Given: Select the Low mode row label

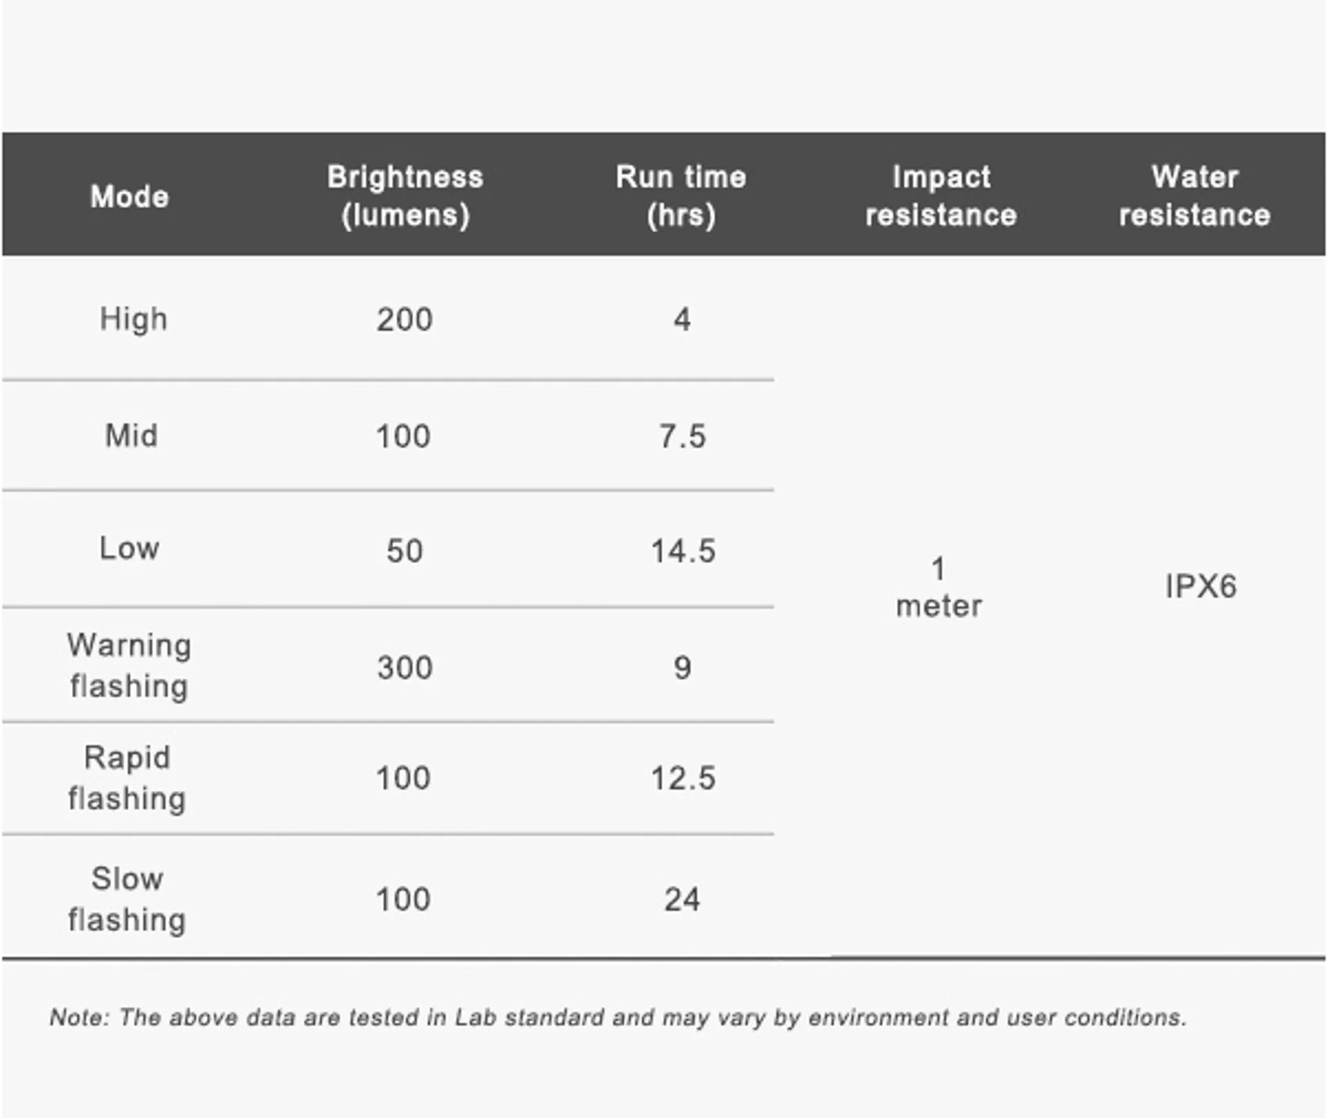Looking at the screenshot, I should [x=130, y=548].
